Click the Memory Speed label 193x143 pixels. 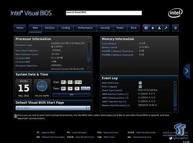110,47
